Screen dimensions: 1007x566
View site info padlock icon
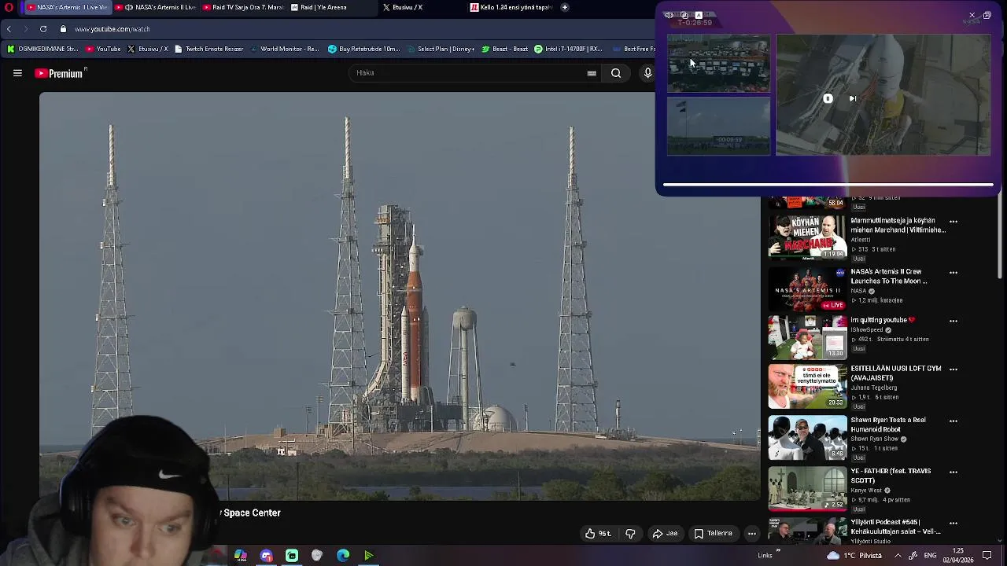tap(64, 29)
